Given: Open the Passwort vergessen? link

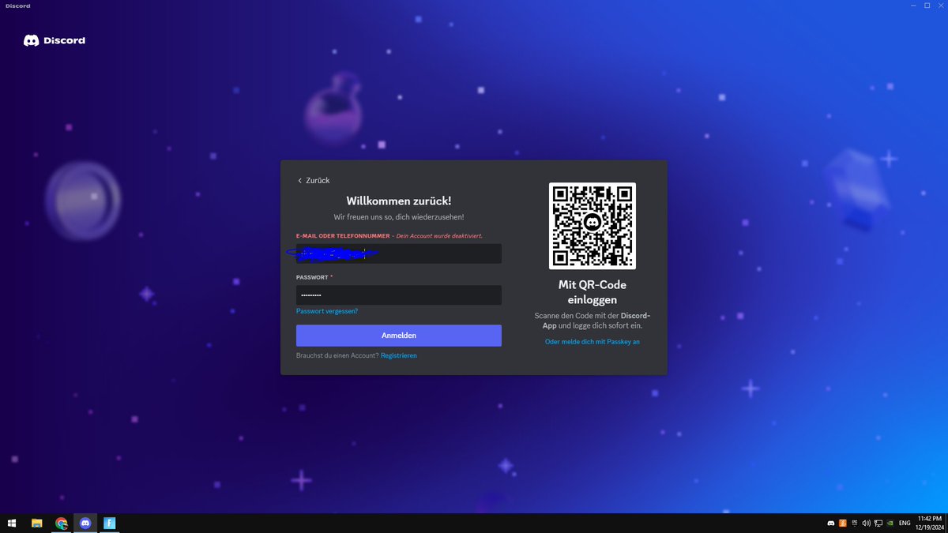Looking at the screenshot, I should (x=327, y=311).
